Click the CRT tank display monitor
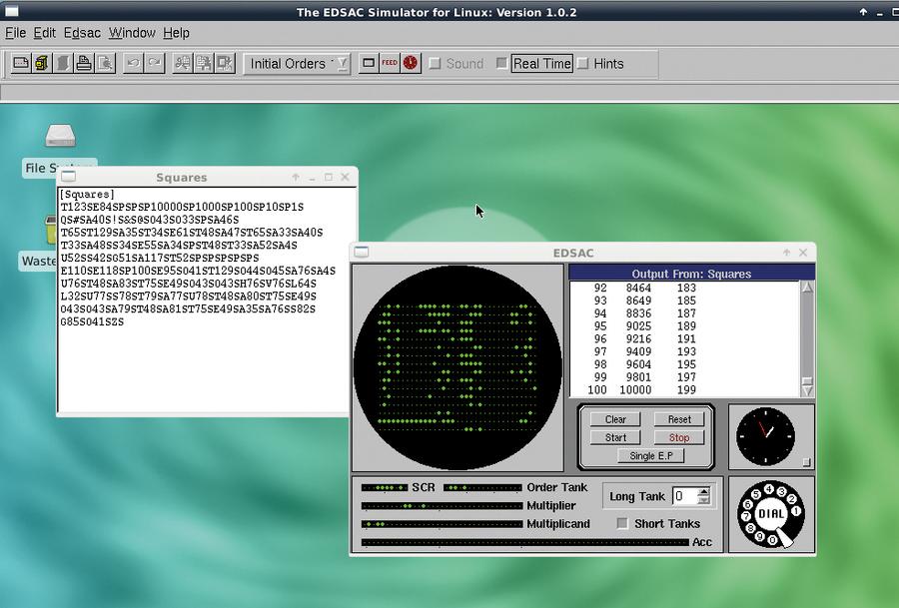This screenshot has height=608, width=899. coord(457,367)
